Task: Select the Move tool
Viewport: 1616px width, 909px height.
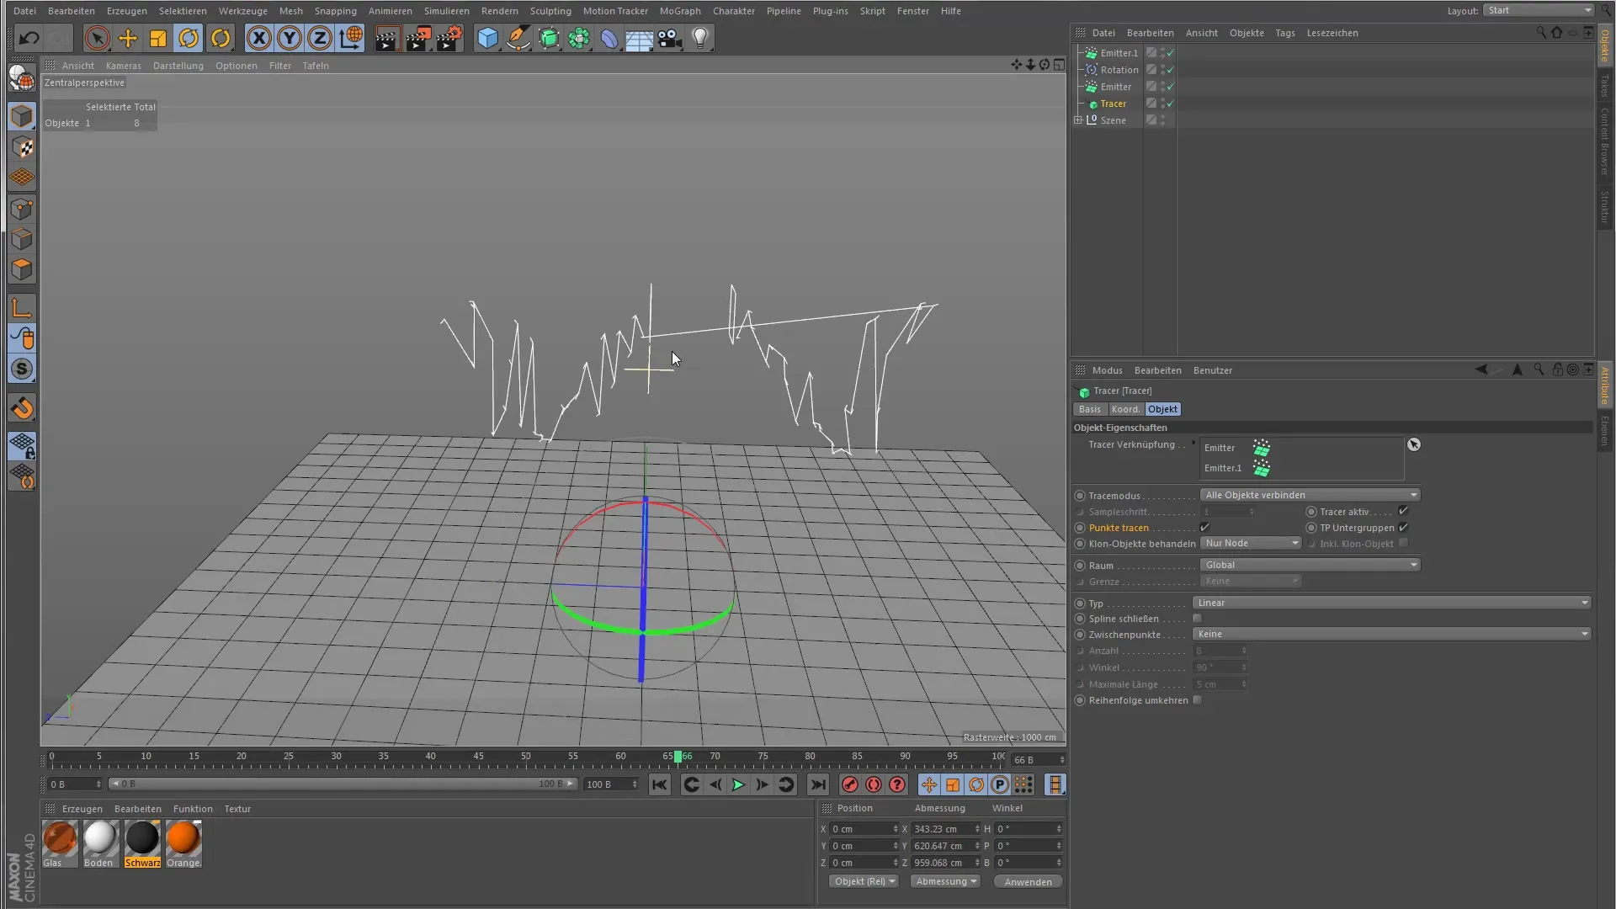Action: pyautogui.click(x=128, y=38)
